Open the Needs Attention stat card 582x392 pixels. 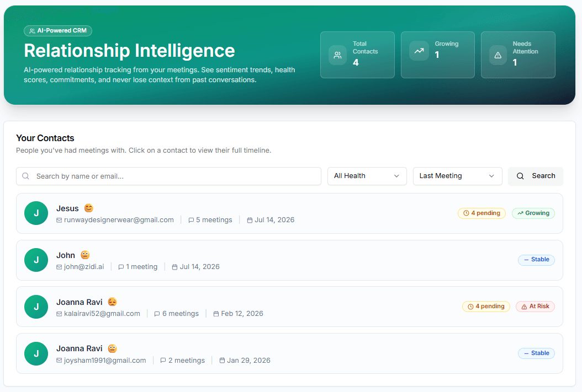(518, 55)
